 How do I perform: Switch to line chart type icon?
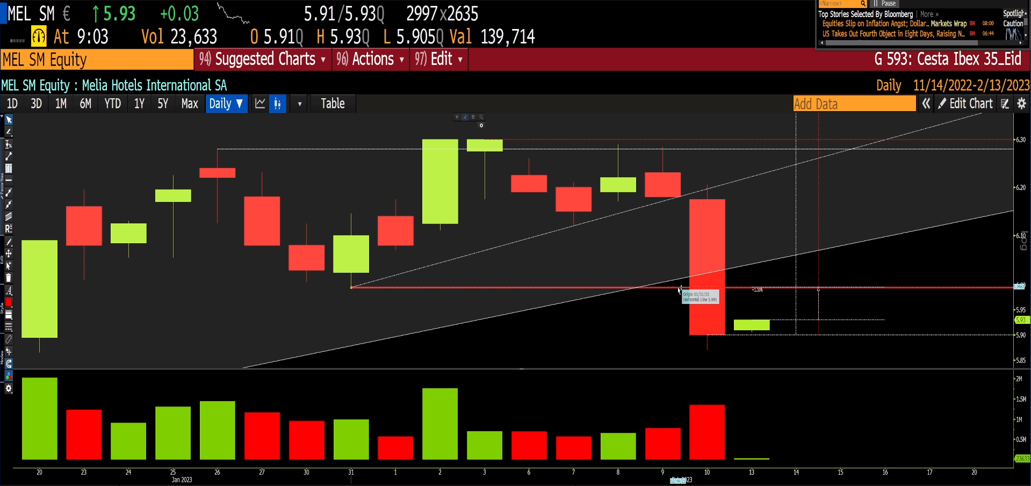point(260,104)
